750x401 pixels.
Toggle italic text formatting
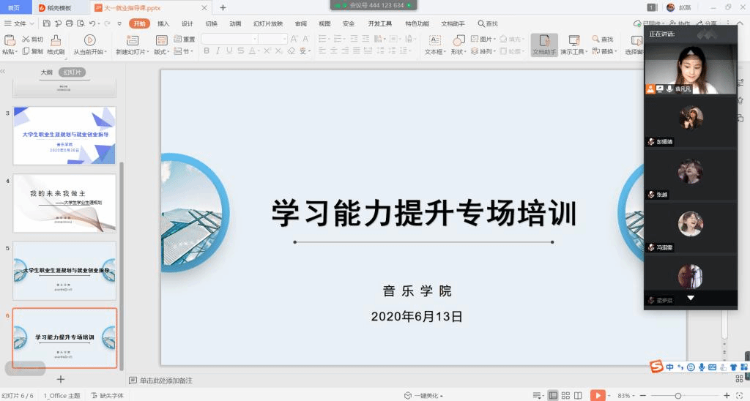(x=218, y=51)
